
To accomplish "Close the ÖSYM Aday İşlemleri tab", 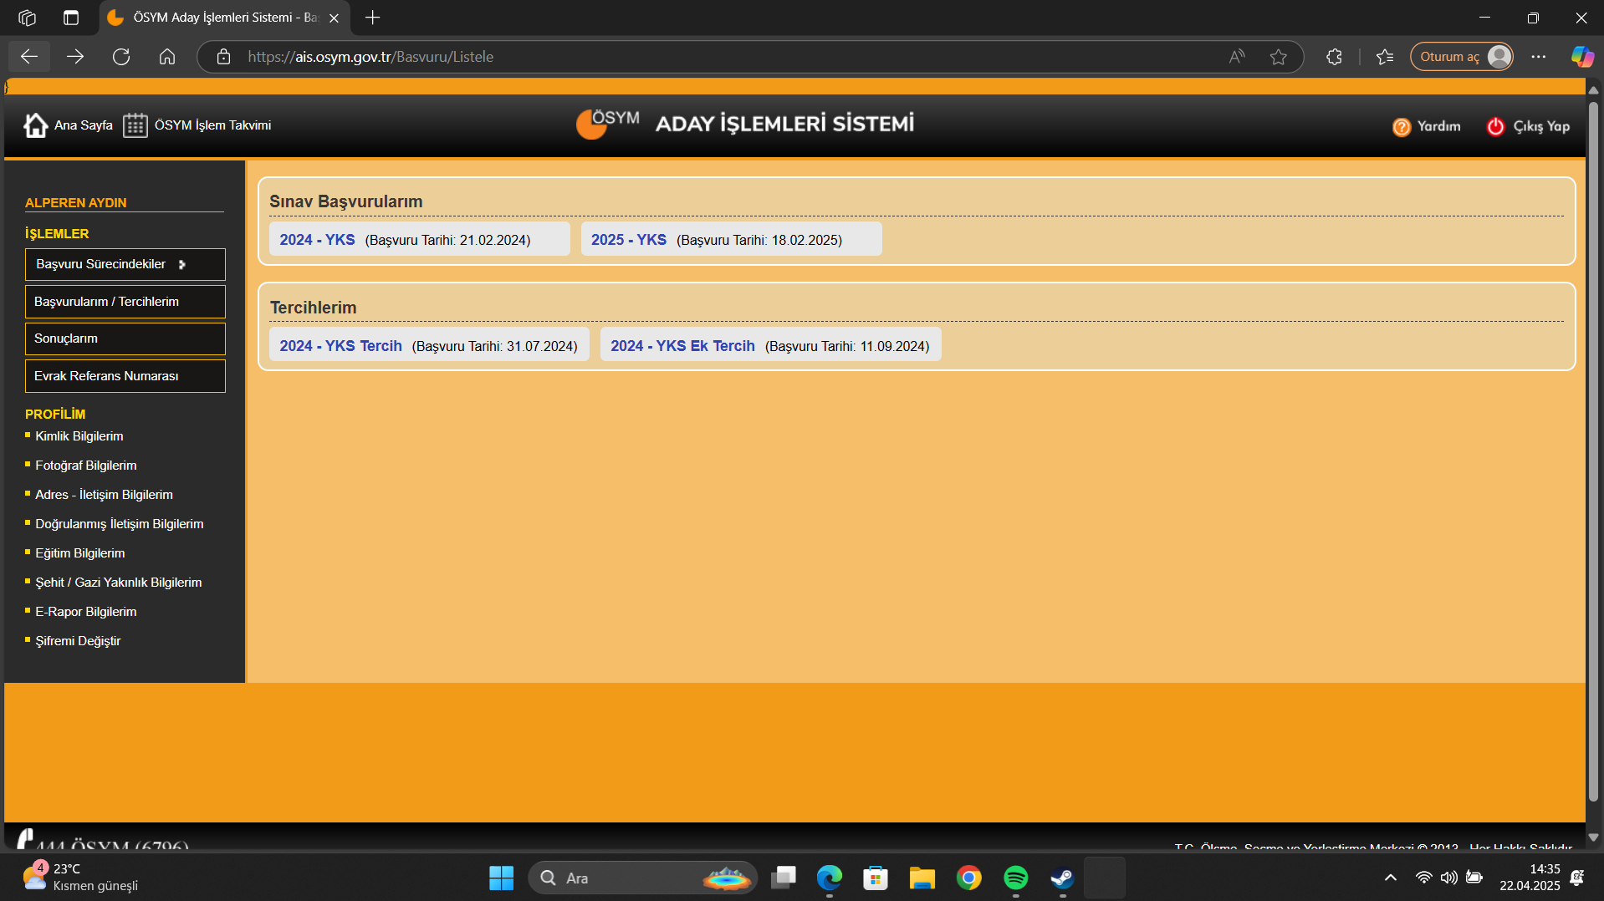I will [334, 18].
